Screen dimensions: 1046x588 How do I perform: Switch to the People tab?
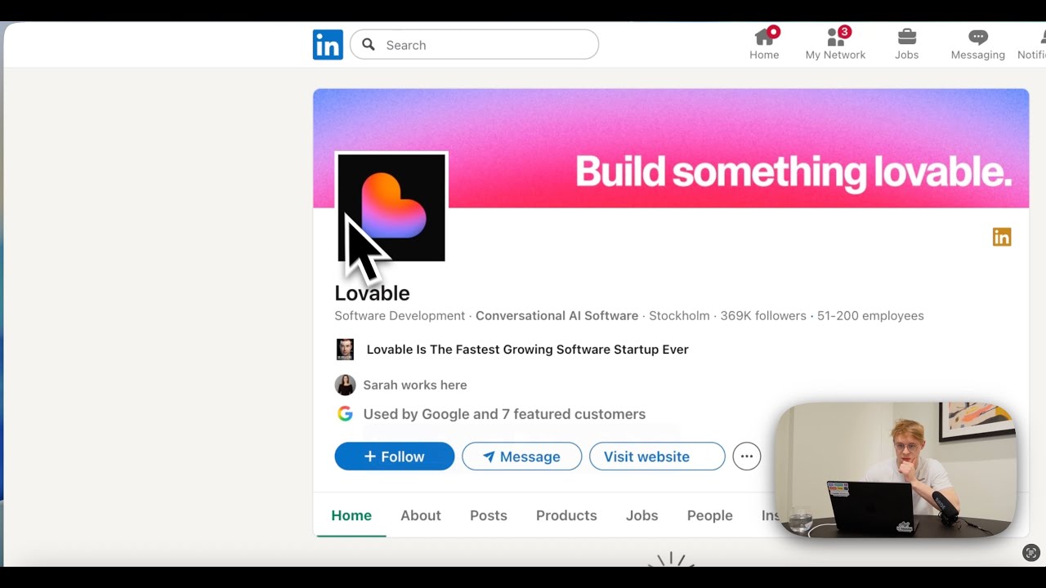(710, 515)
